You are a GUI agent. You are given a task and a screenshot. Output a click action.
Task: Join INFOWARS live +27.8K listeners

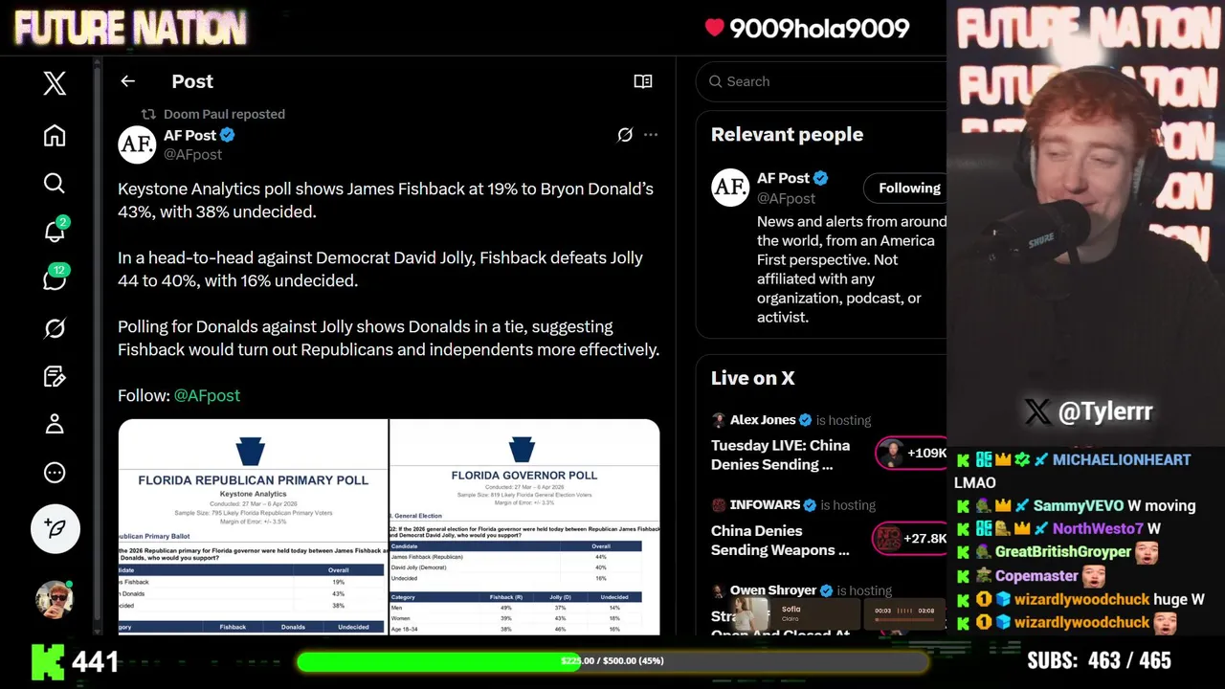click(x=910, y=539)
